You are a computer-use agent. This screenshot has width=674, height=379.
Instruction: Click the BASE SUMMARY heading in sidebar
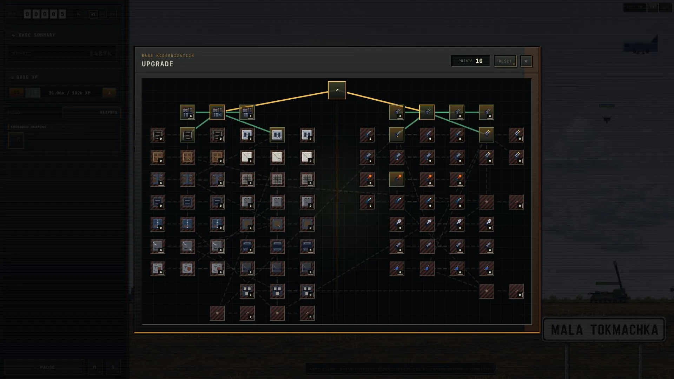pos(37,35)
